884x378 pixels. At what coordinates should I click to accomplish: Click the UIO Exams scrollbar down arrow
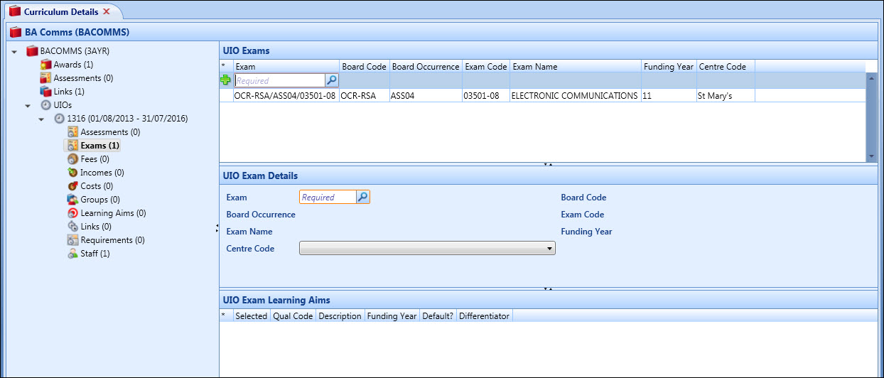(x=871, y=157)
